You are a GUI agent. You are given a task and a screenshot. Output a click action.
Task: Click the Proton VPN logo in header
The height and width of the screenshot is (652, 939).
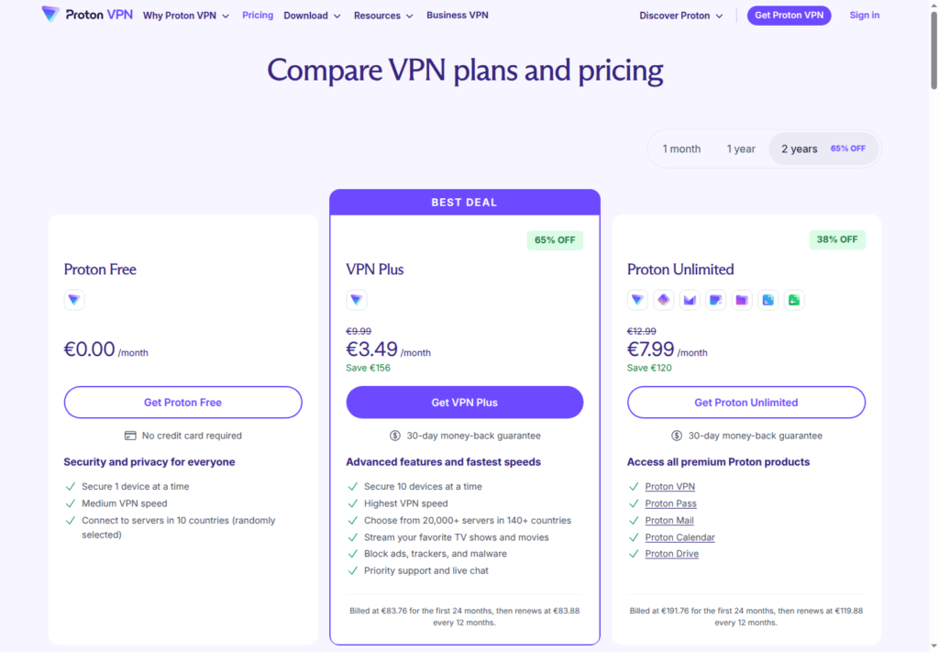click(87, 15)
